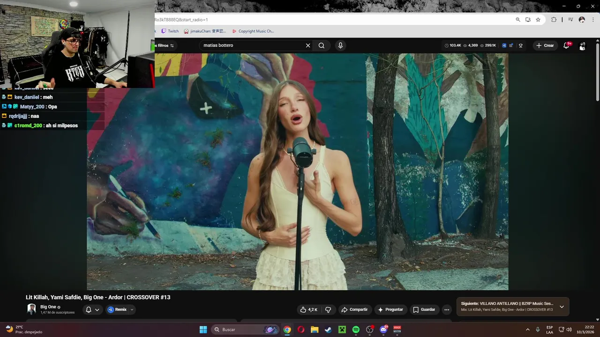Image resolution: width=600 pixels, height=337 pixels.
Task: Open Voicemeeter from taskbar
Action: point(397,330)
